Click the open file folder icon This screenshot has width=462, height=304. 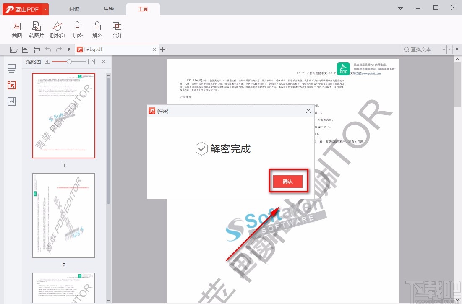(x=13, y=49)
